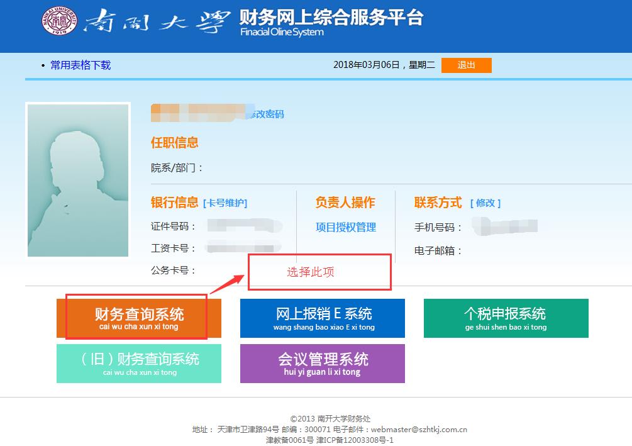Viewport: 632px width, 446px height.
Task: Click the 任职信息 section heading
Action: pos(175,143)
